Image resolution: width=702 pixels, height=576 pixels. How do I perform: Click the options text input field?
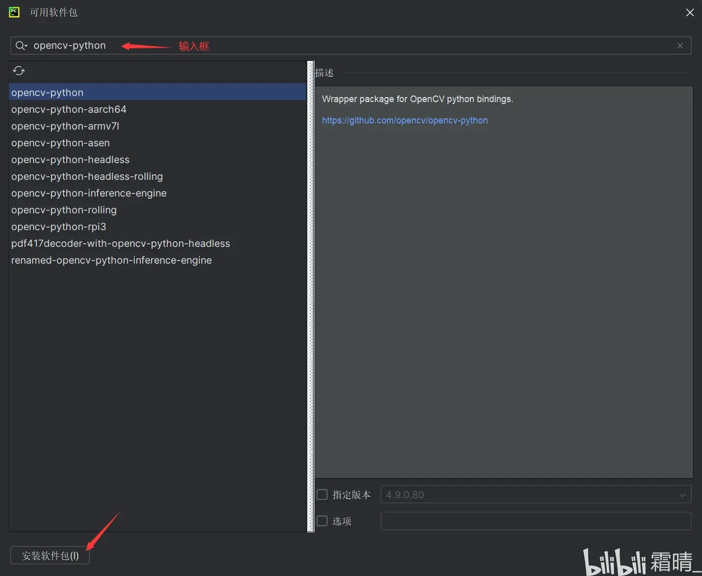(536, 521)
